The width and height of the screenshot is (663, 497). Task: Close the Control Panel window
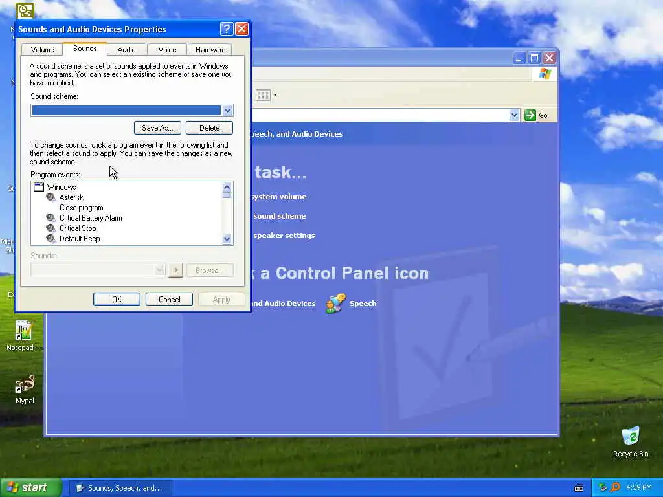(x=549, y=58)
